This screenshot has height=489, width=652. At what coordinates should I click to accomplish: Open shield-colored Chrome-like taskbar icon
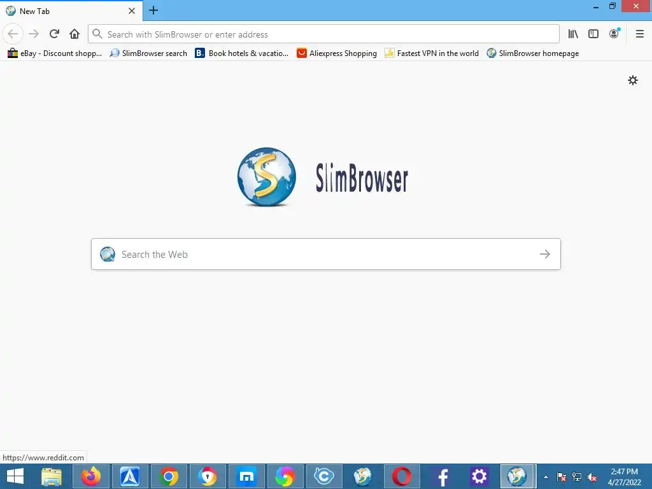point(208,476)
